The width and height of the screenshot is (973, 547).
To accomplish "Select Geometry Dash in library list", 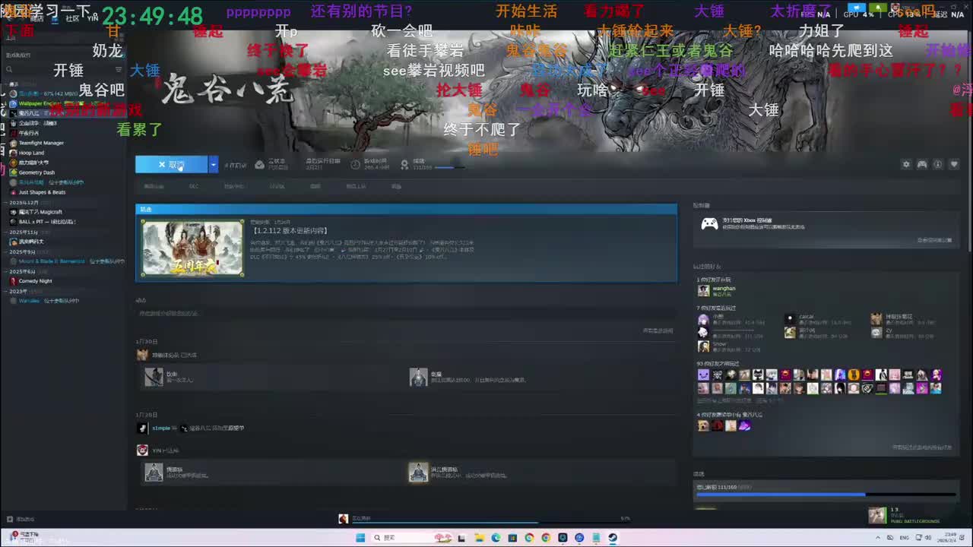I will click(x=36, y=172).
